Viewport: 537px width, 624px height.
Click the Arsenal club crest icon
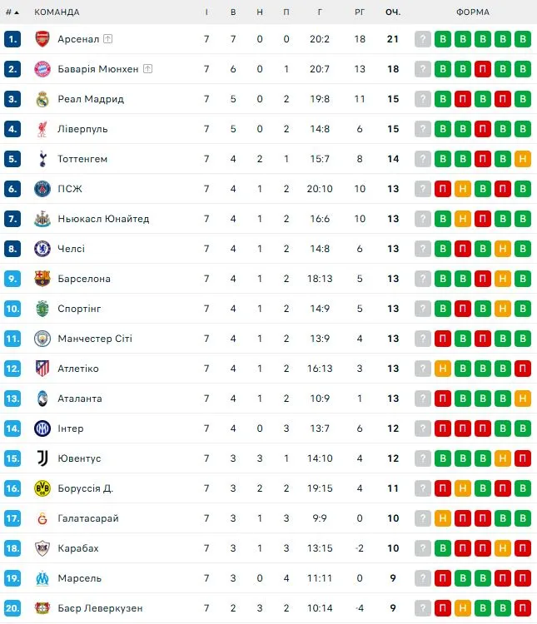coord(42,39)
